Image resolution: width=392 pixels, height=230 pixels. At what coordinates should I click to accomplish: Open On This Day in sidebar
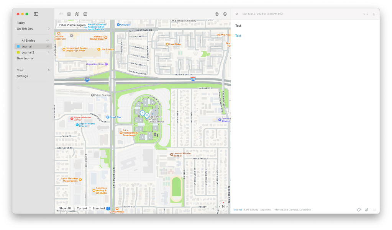click(x=25, y=29)
